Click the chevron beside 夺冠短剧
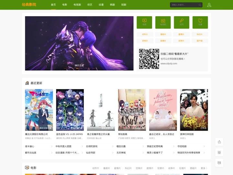 click(204, 146)
